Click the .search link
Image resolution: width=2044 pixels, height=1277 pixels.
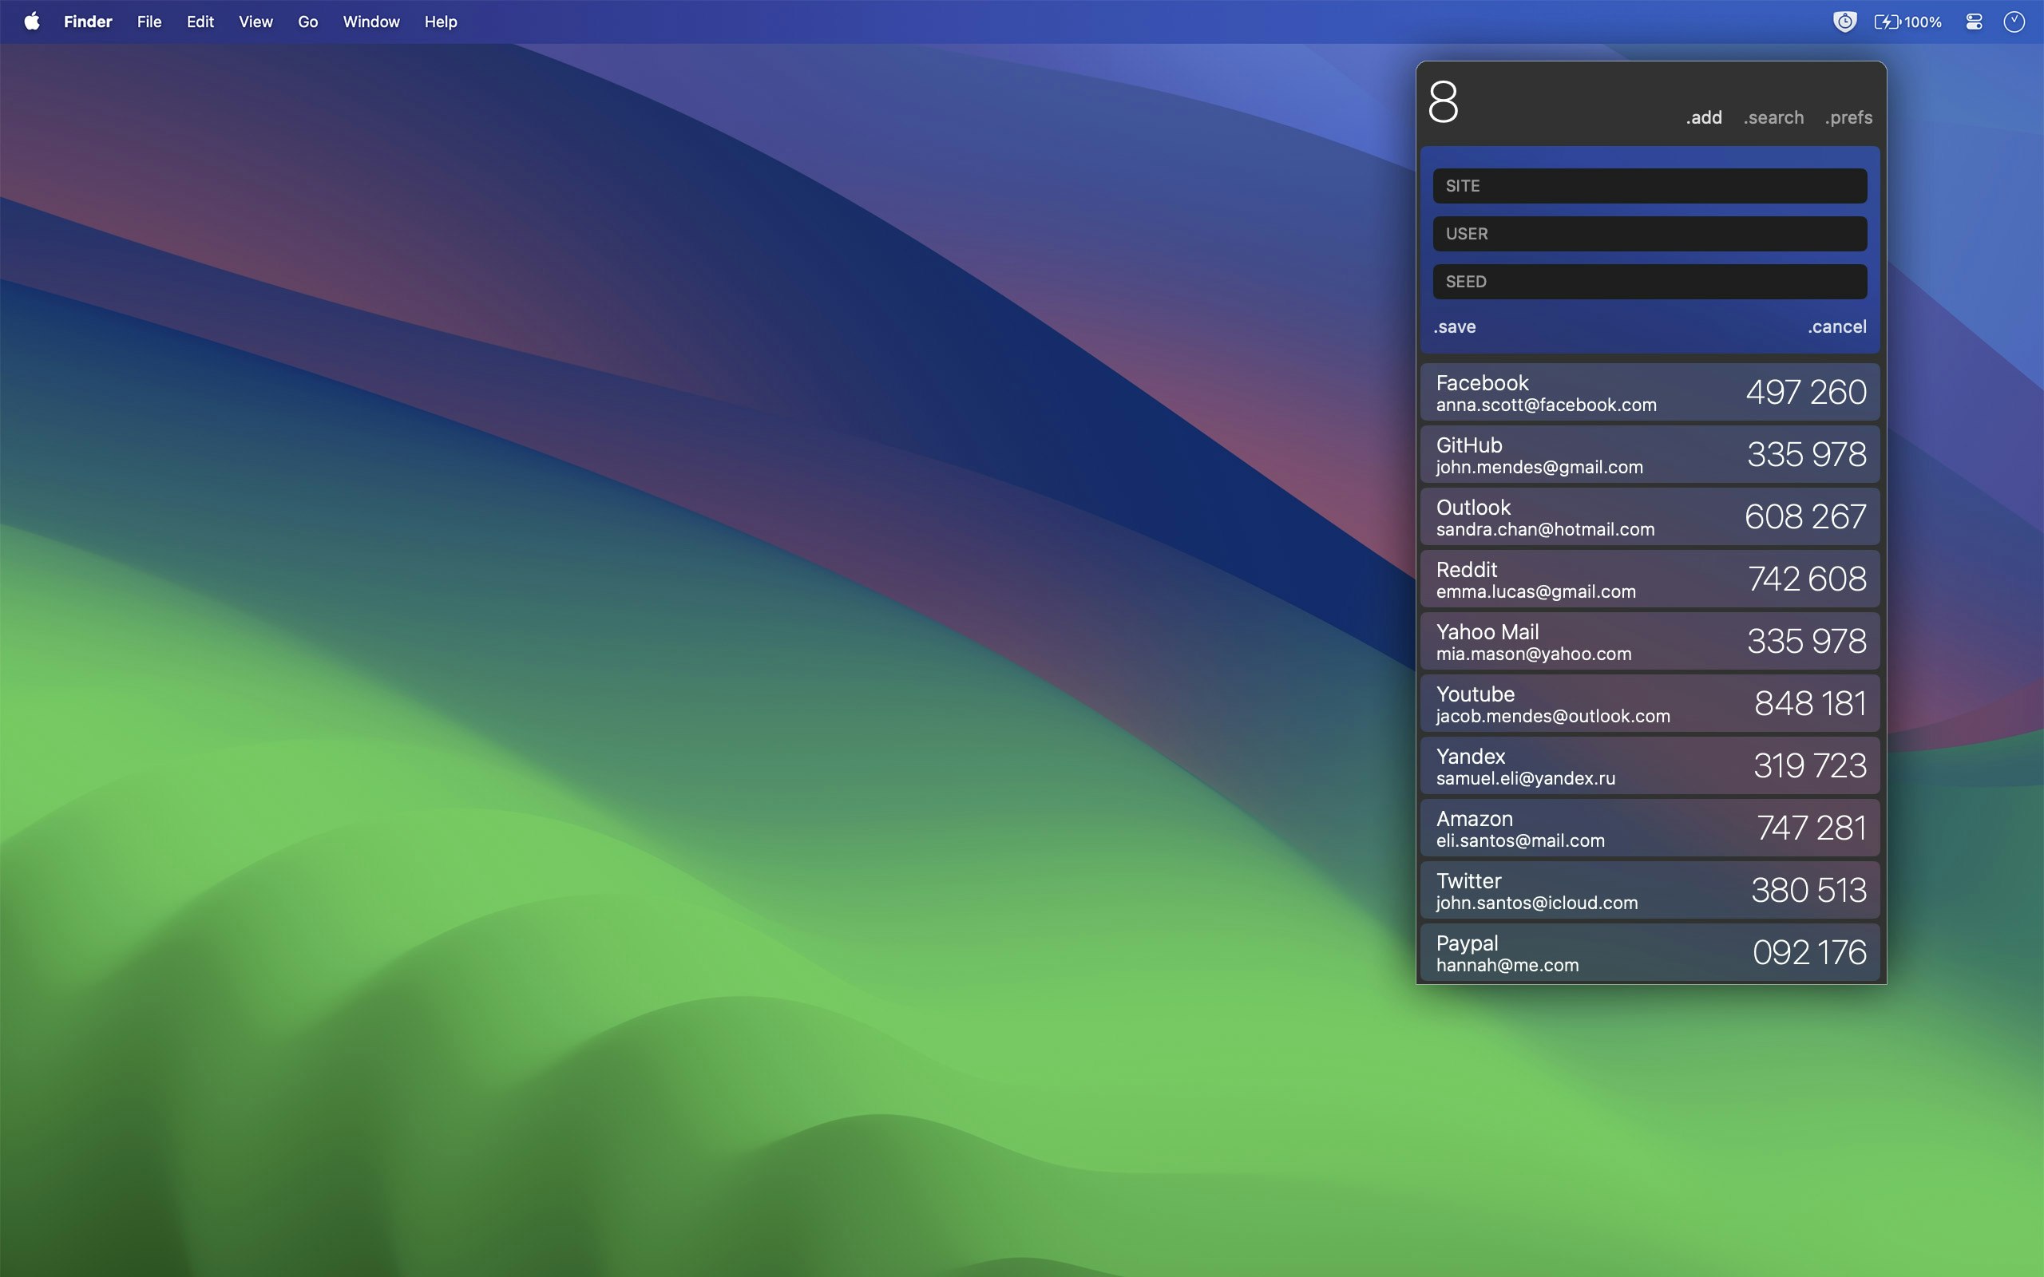(x=1773, y=117)
